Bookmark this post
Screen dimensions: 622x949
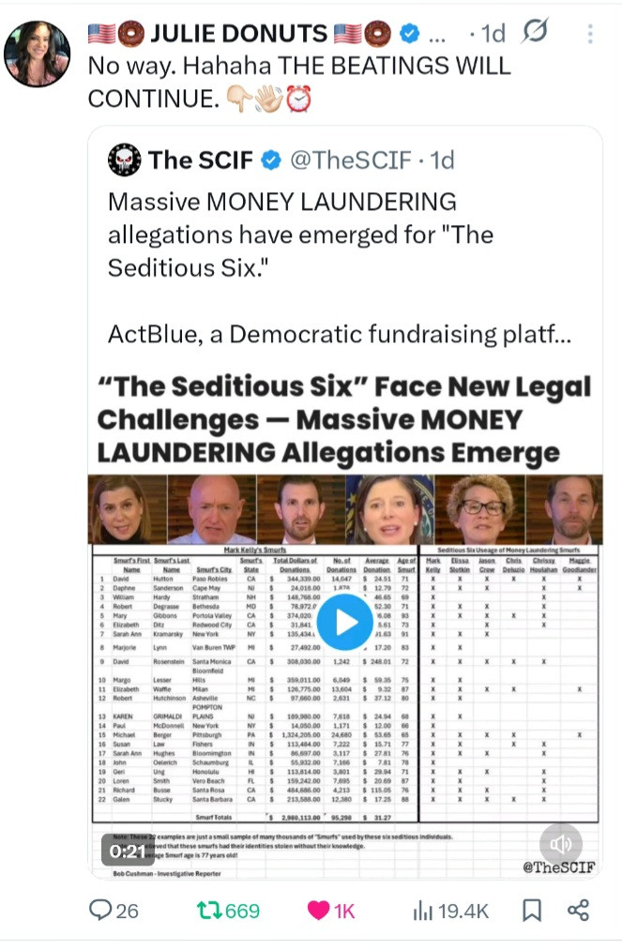532,911
